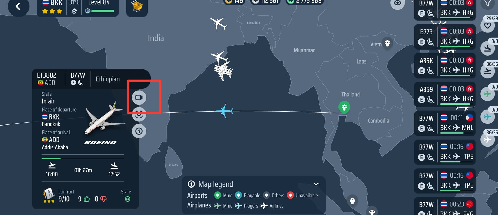This screenshot has width=498, height=215.
Task: Select the blue airplane in flight
Action: pos(224,111)
